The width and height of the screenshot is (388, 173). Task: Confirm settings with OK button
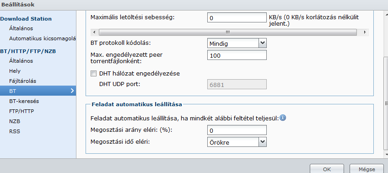click(x=327, y=169)
